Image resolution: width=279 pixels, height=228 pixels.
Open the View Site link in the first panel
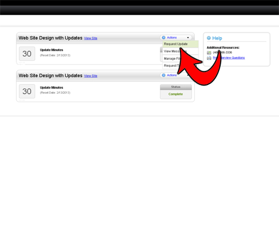pos(91,38)
